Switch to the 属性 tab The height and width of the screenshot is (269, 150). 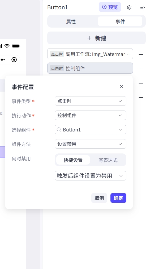71,21
